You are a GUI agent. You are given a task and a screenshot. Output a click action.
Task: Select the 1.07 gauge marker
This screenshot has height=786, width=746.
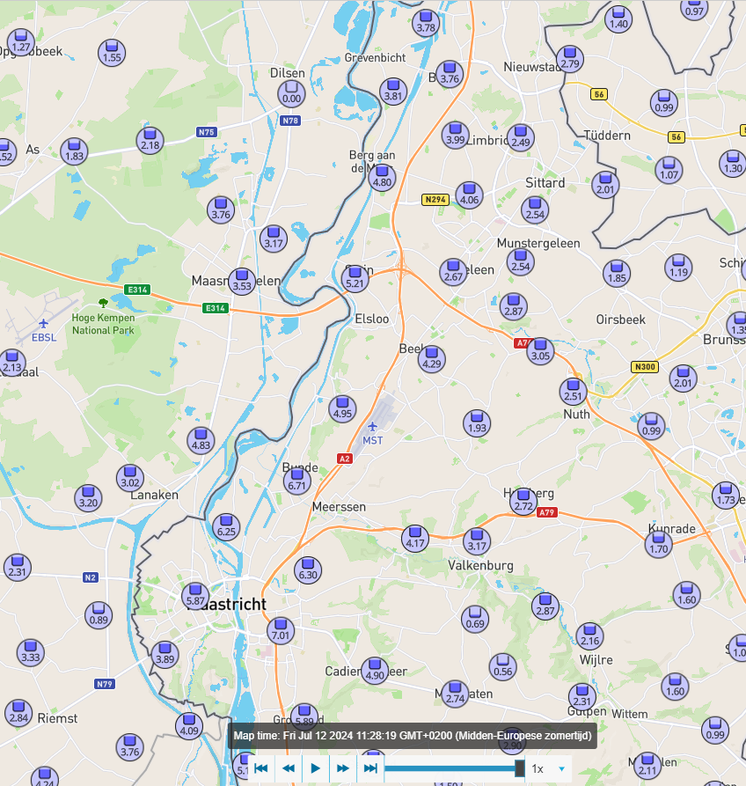(x=669, y=171)
